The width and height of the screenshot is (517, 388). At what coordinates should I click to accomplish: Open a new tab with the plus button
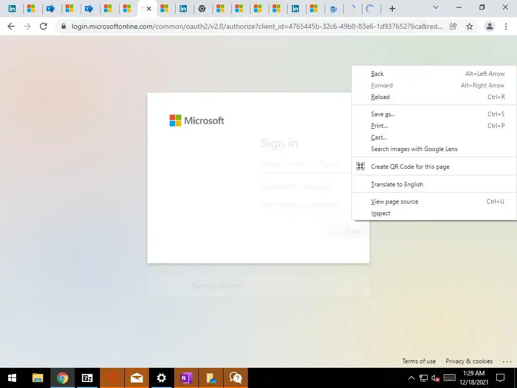pyautogui.click(x=392, y=9)
